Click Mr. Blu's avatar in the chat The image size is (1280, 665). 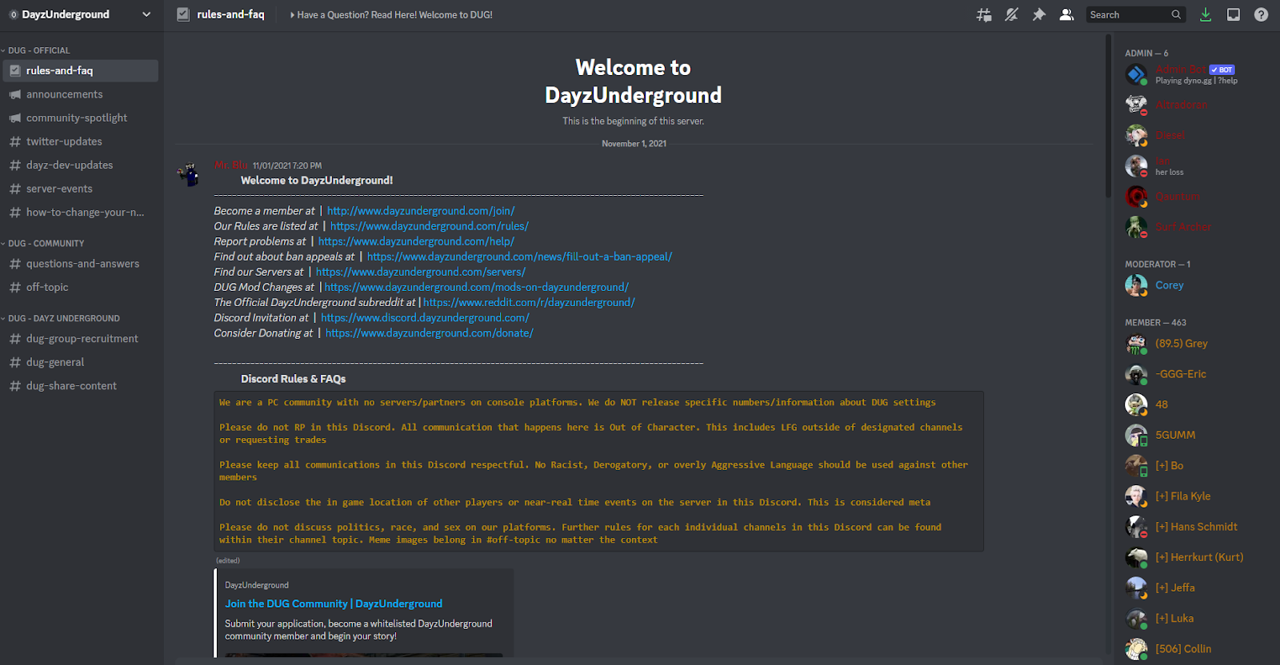189,174
